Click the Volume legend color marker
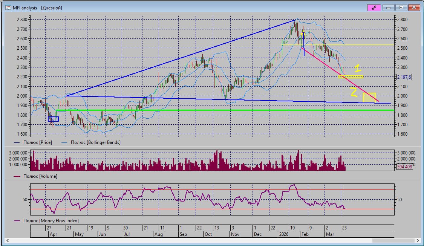 pos(18,176)
